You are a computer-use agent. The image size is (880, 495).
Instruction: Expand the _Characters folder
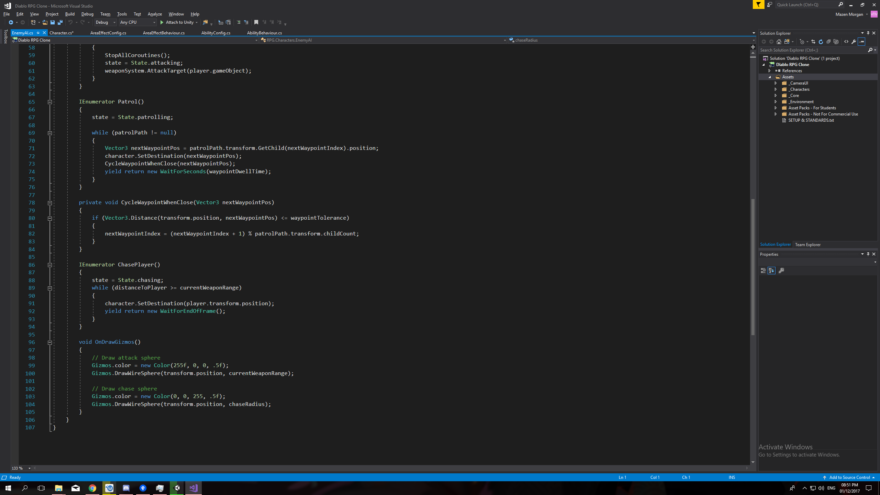coord(775,89)
